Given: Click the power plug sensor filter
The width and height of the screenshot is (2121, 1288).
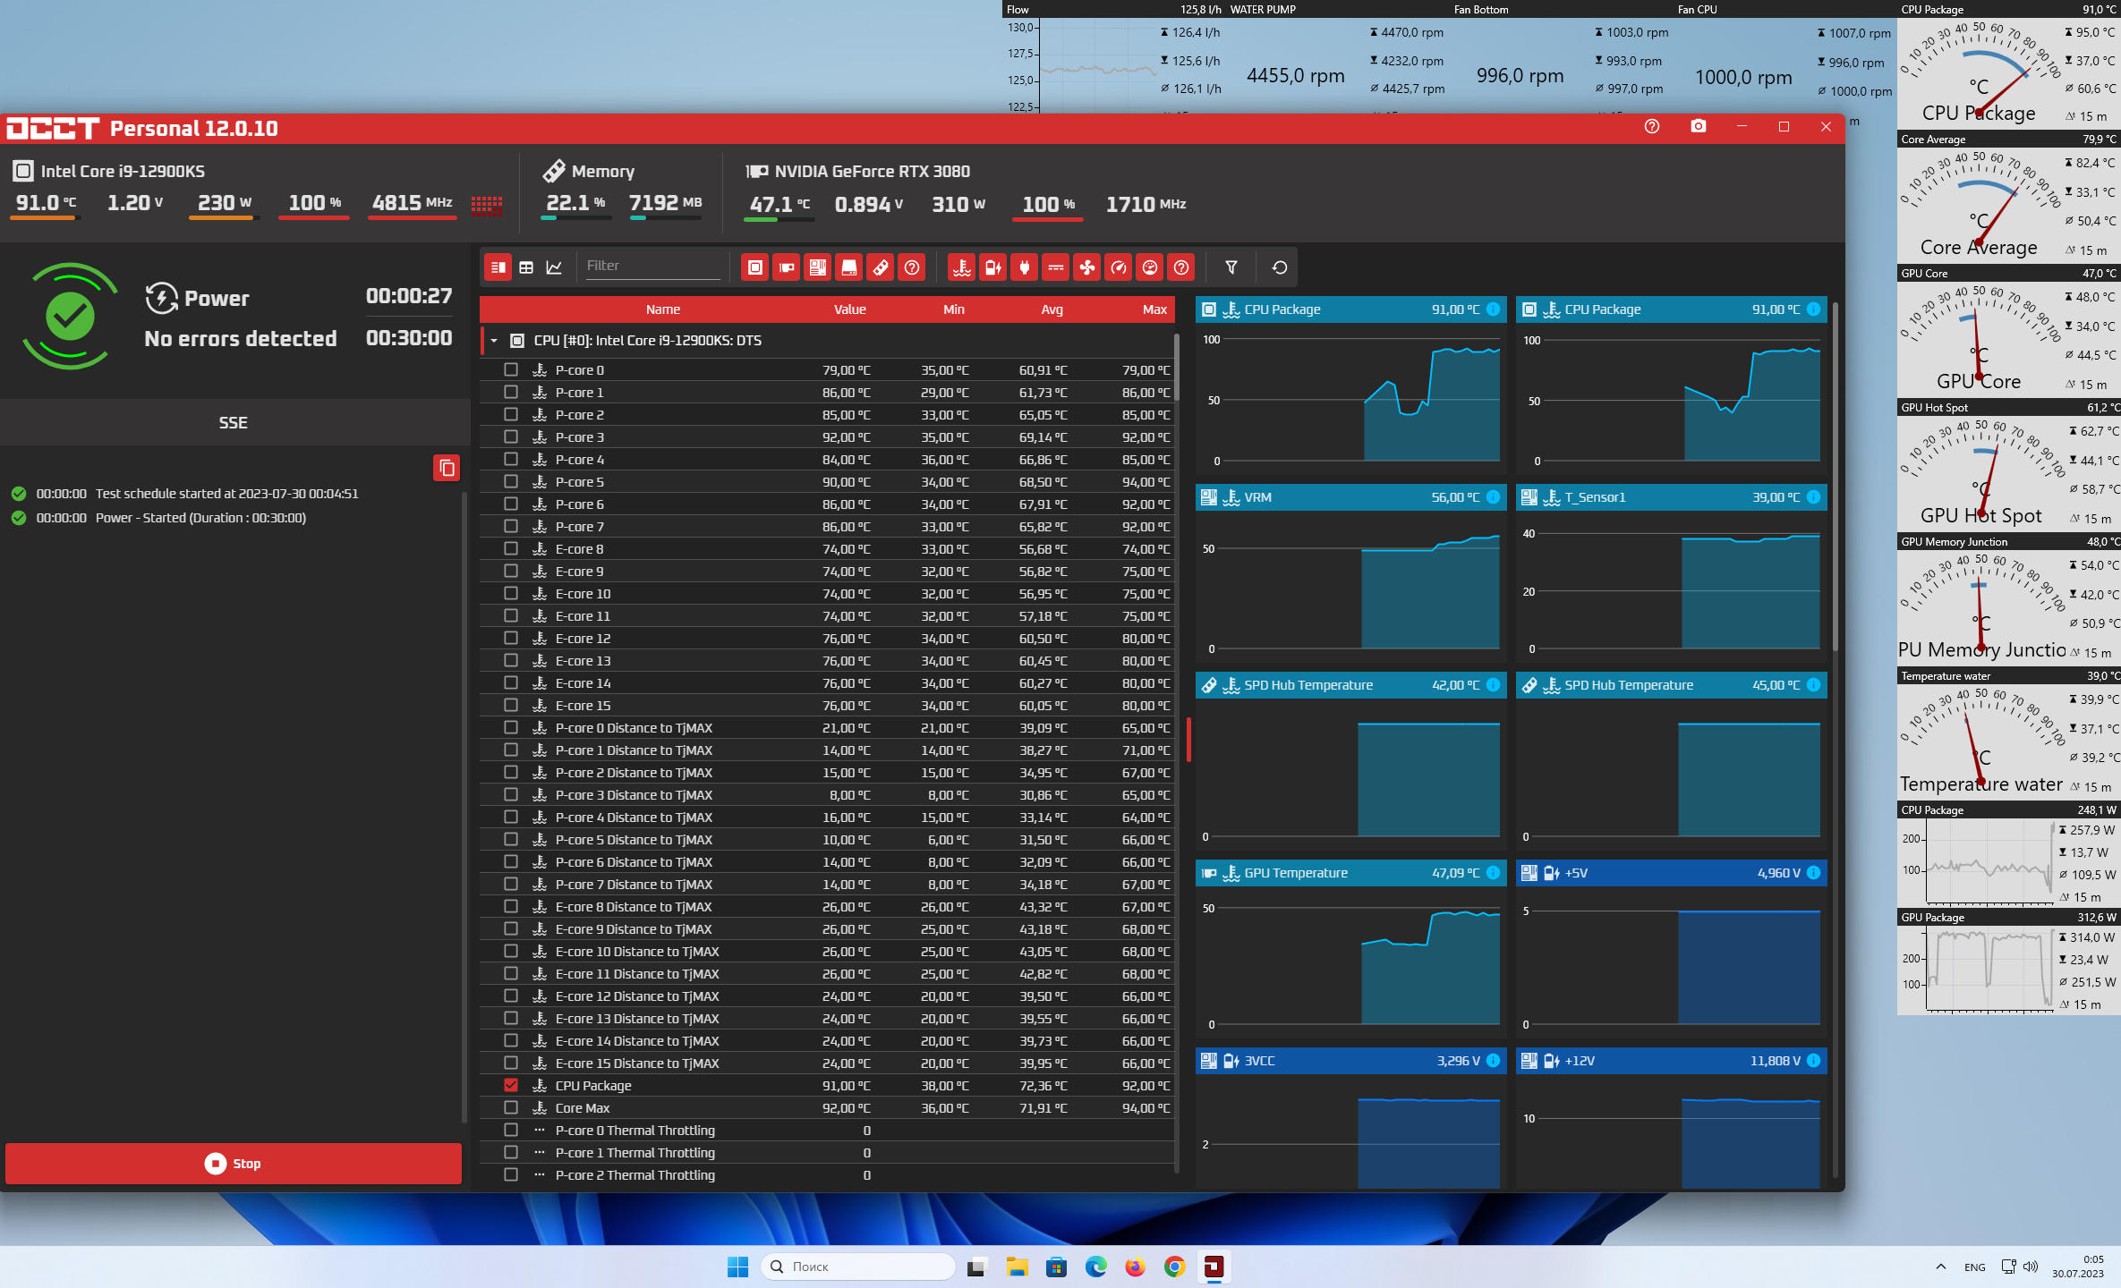Looking at the screenshot, I should (1025, 267).
